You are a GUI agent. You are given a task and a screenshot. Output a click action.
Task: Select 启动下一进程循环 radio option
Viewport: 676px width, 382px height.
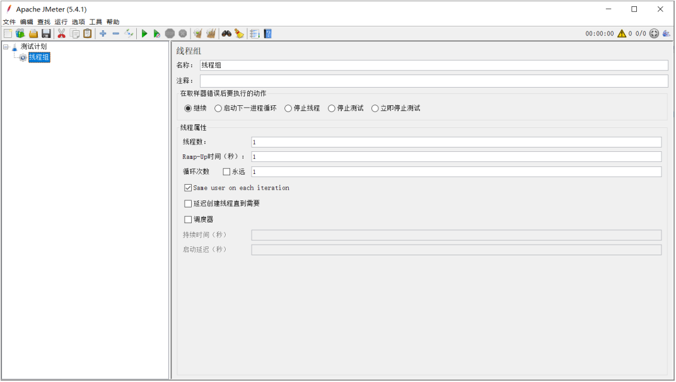point(218,108)
